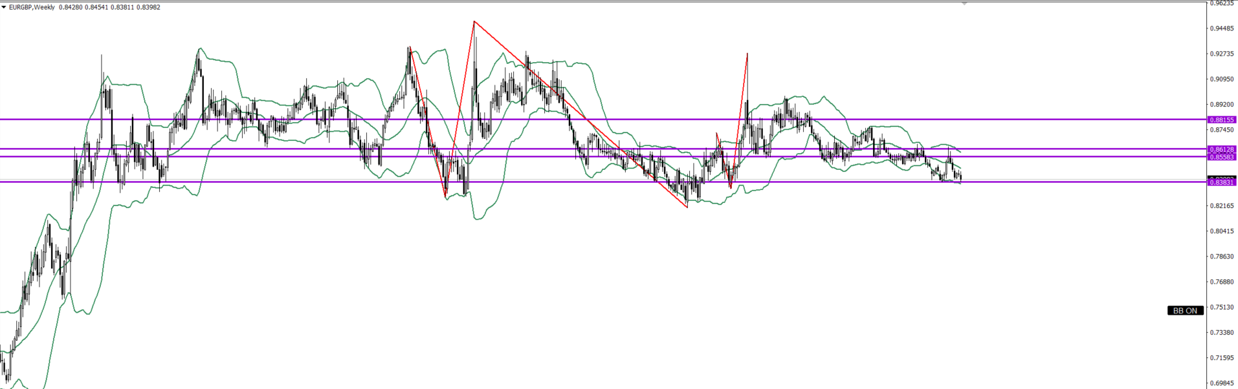Click the 0.69845 value on price axis

click(1222, 383)
